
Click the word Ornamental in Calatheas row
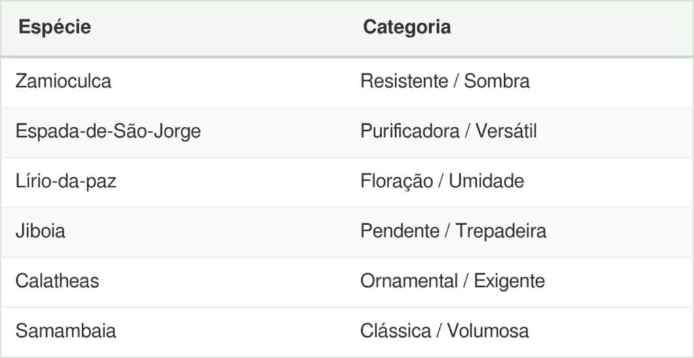(409, 281)
